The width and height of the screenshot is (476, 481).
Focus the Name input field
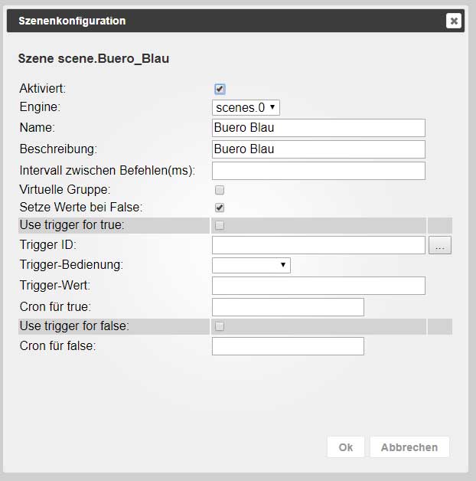(x=318, y=128)
